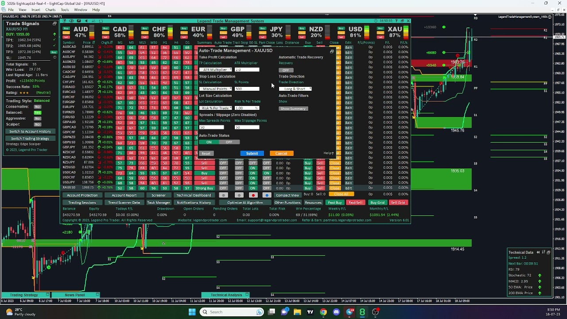Click the ATR Multiplier value field

247,70
